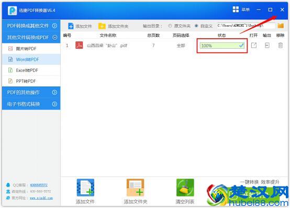The height and width of the screenshot is (208, 290).
Task: Open the 菜单 menu text
Action: coord(246,9)
